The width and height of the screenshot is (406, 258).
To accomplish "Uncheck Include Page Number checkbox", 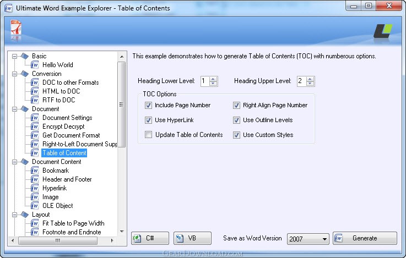I will tap(148, 105).
